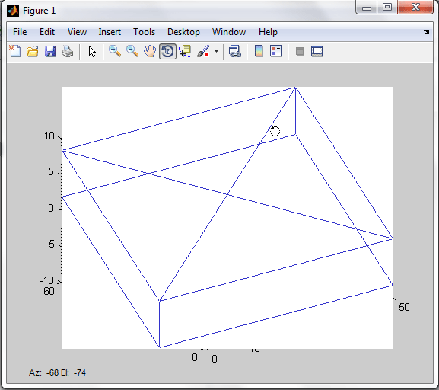Viewport: 439px width, 390px height.
Task: Open the Tools menu
Action: [x=144, y=32]
